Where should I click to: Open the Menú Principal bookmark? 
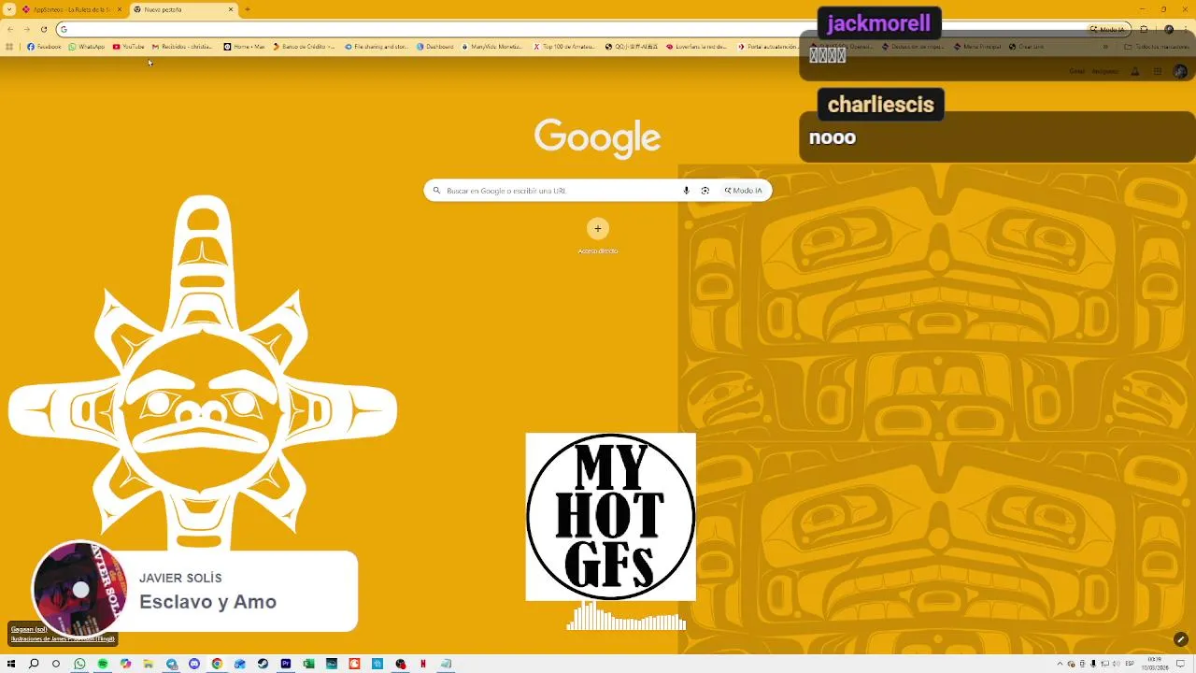[x=977, y=46]
